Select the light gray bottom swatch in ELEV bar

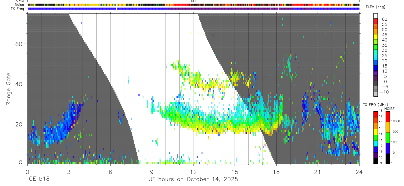point(376,93)
